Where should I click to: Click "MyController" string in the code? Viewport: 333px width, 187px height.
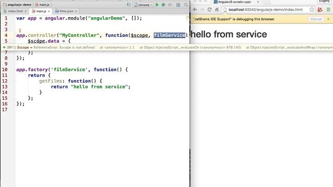(79, 35)
